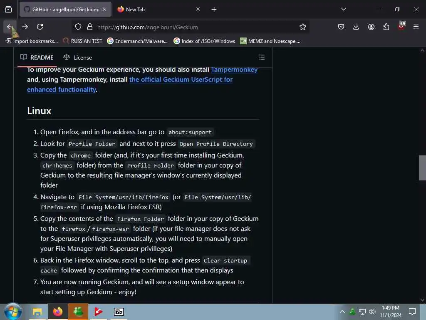Close the GitHub Geckium tab
Viewport: 426px width, 320px height.
pyautogui.click(x=104, y=9)
